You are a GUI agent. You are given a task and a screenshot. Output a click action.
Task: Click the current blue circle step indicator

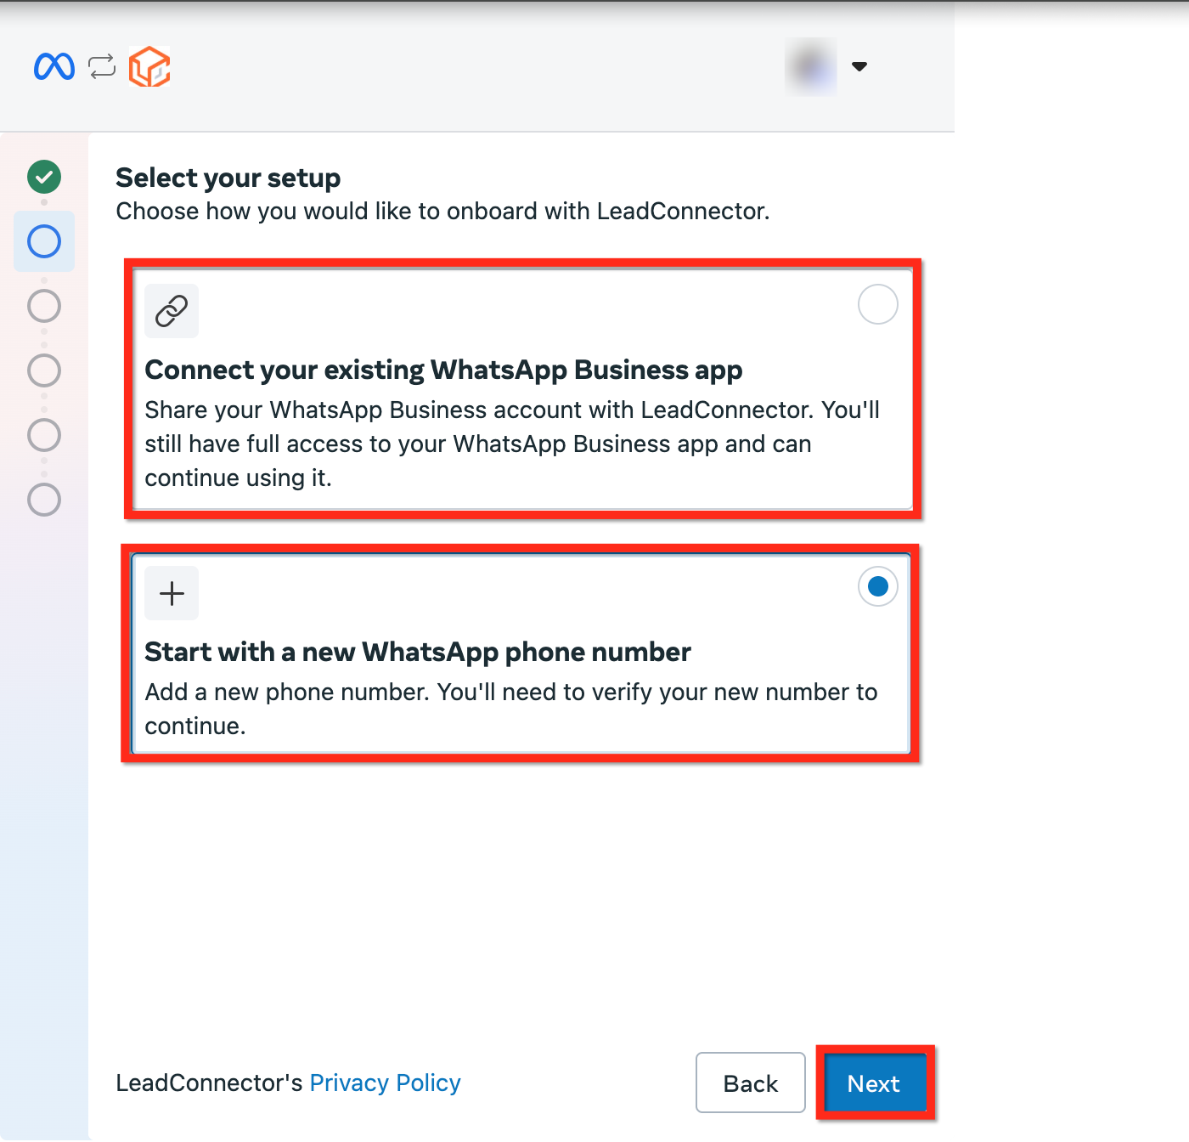click(x=44, y=241)
